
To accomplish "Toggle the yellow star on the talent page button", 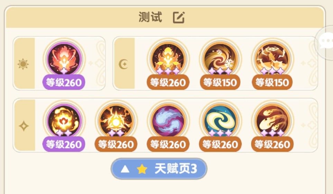I will [142, 169].
